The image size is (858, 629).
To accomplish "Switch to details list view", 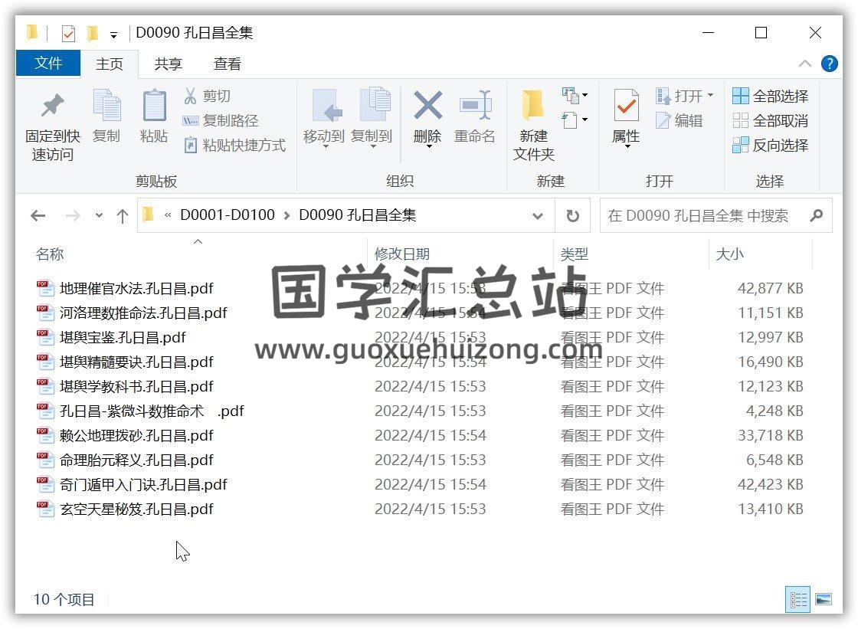I will tap(798, 599).
